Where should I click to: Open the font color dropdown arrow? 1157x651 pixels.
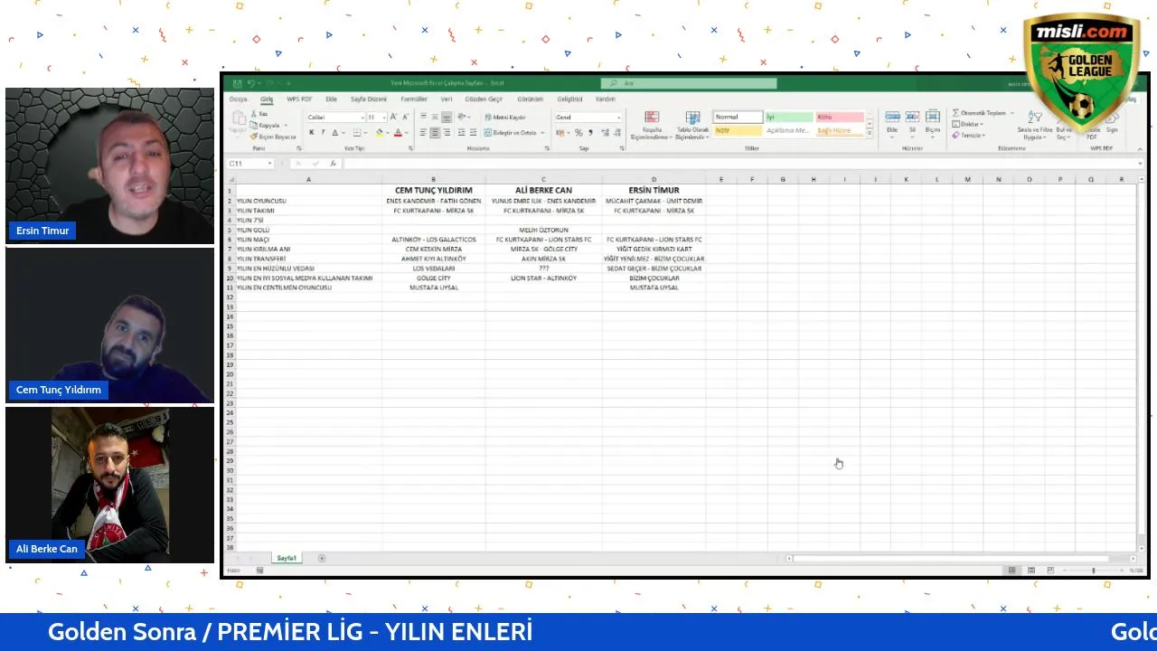(406, 133)
